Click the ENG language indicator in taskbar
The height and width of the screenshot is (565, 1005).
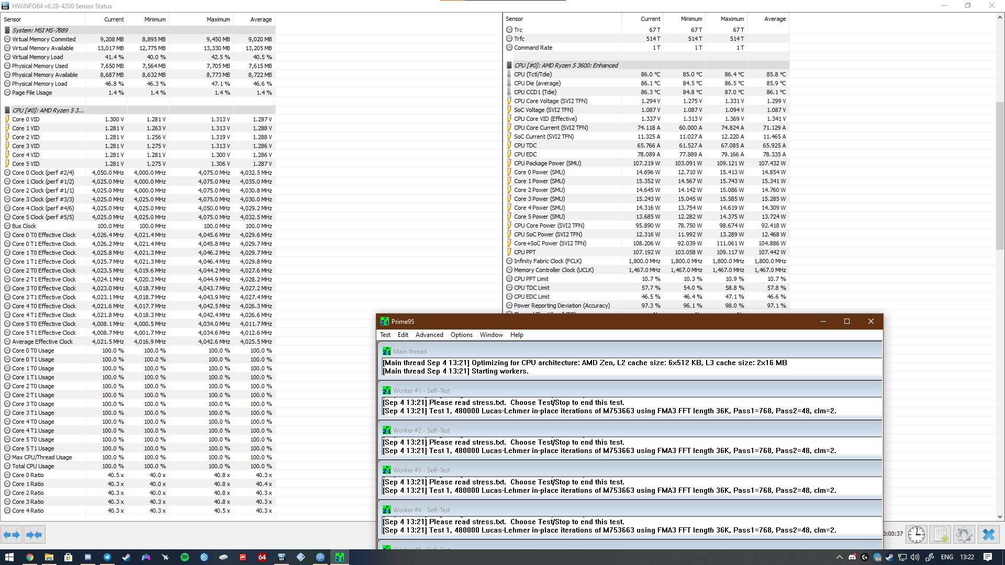[947, 557]
